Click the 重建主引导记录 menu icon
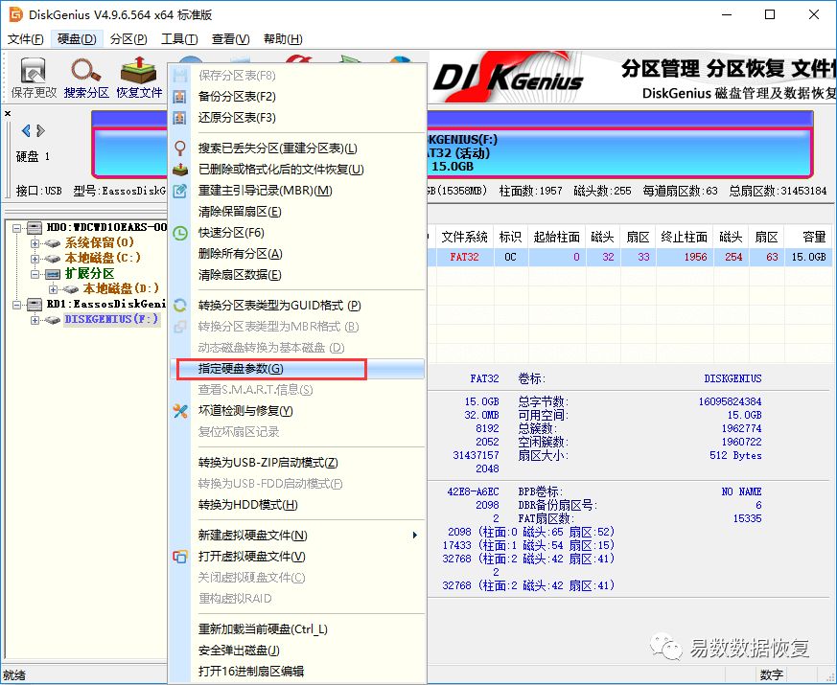Image resolution: width=837 pixels, height=685 pixels. pos(180,191)
